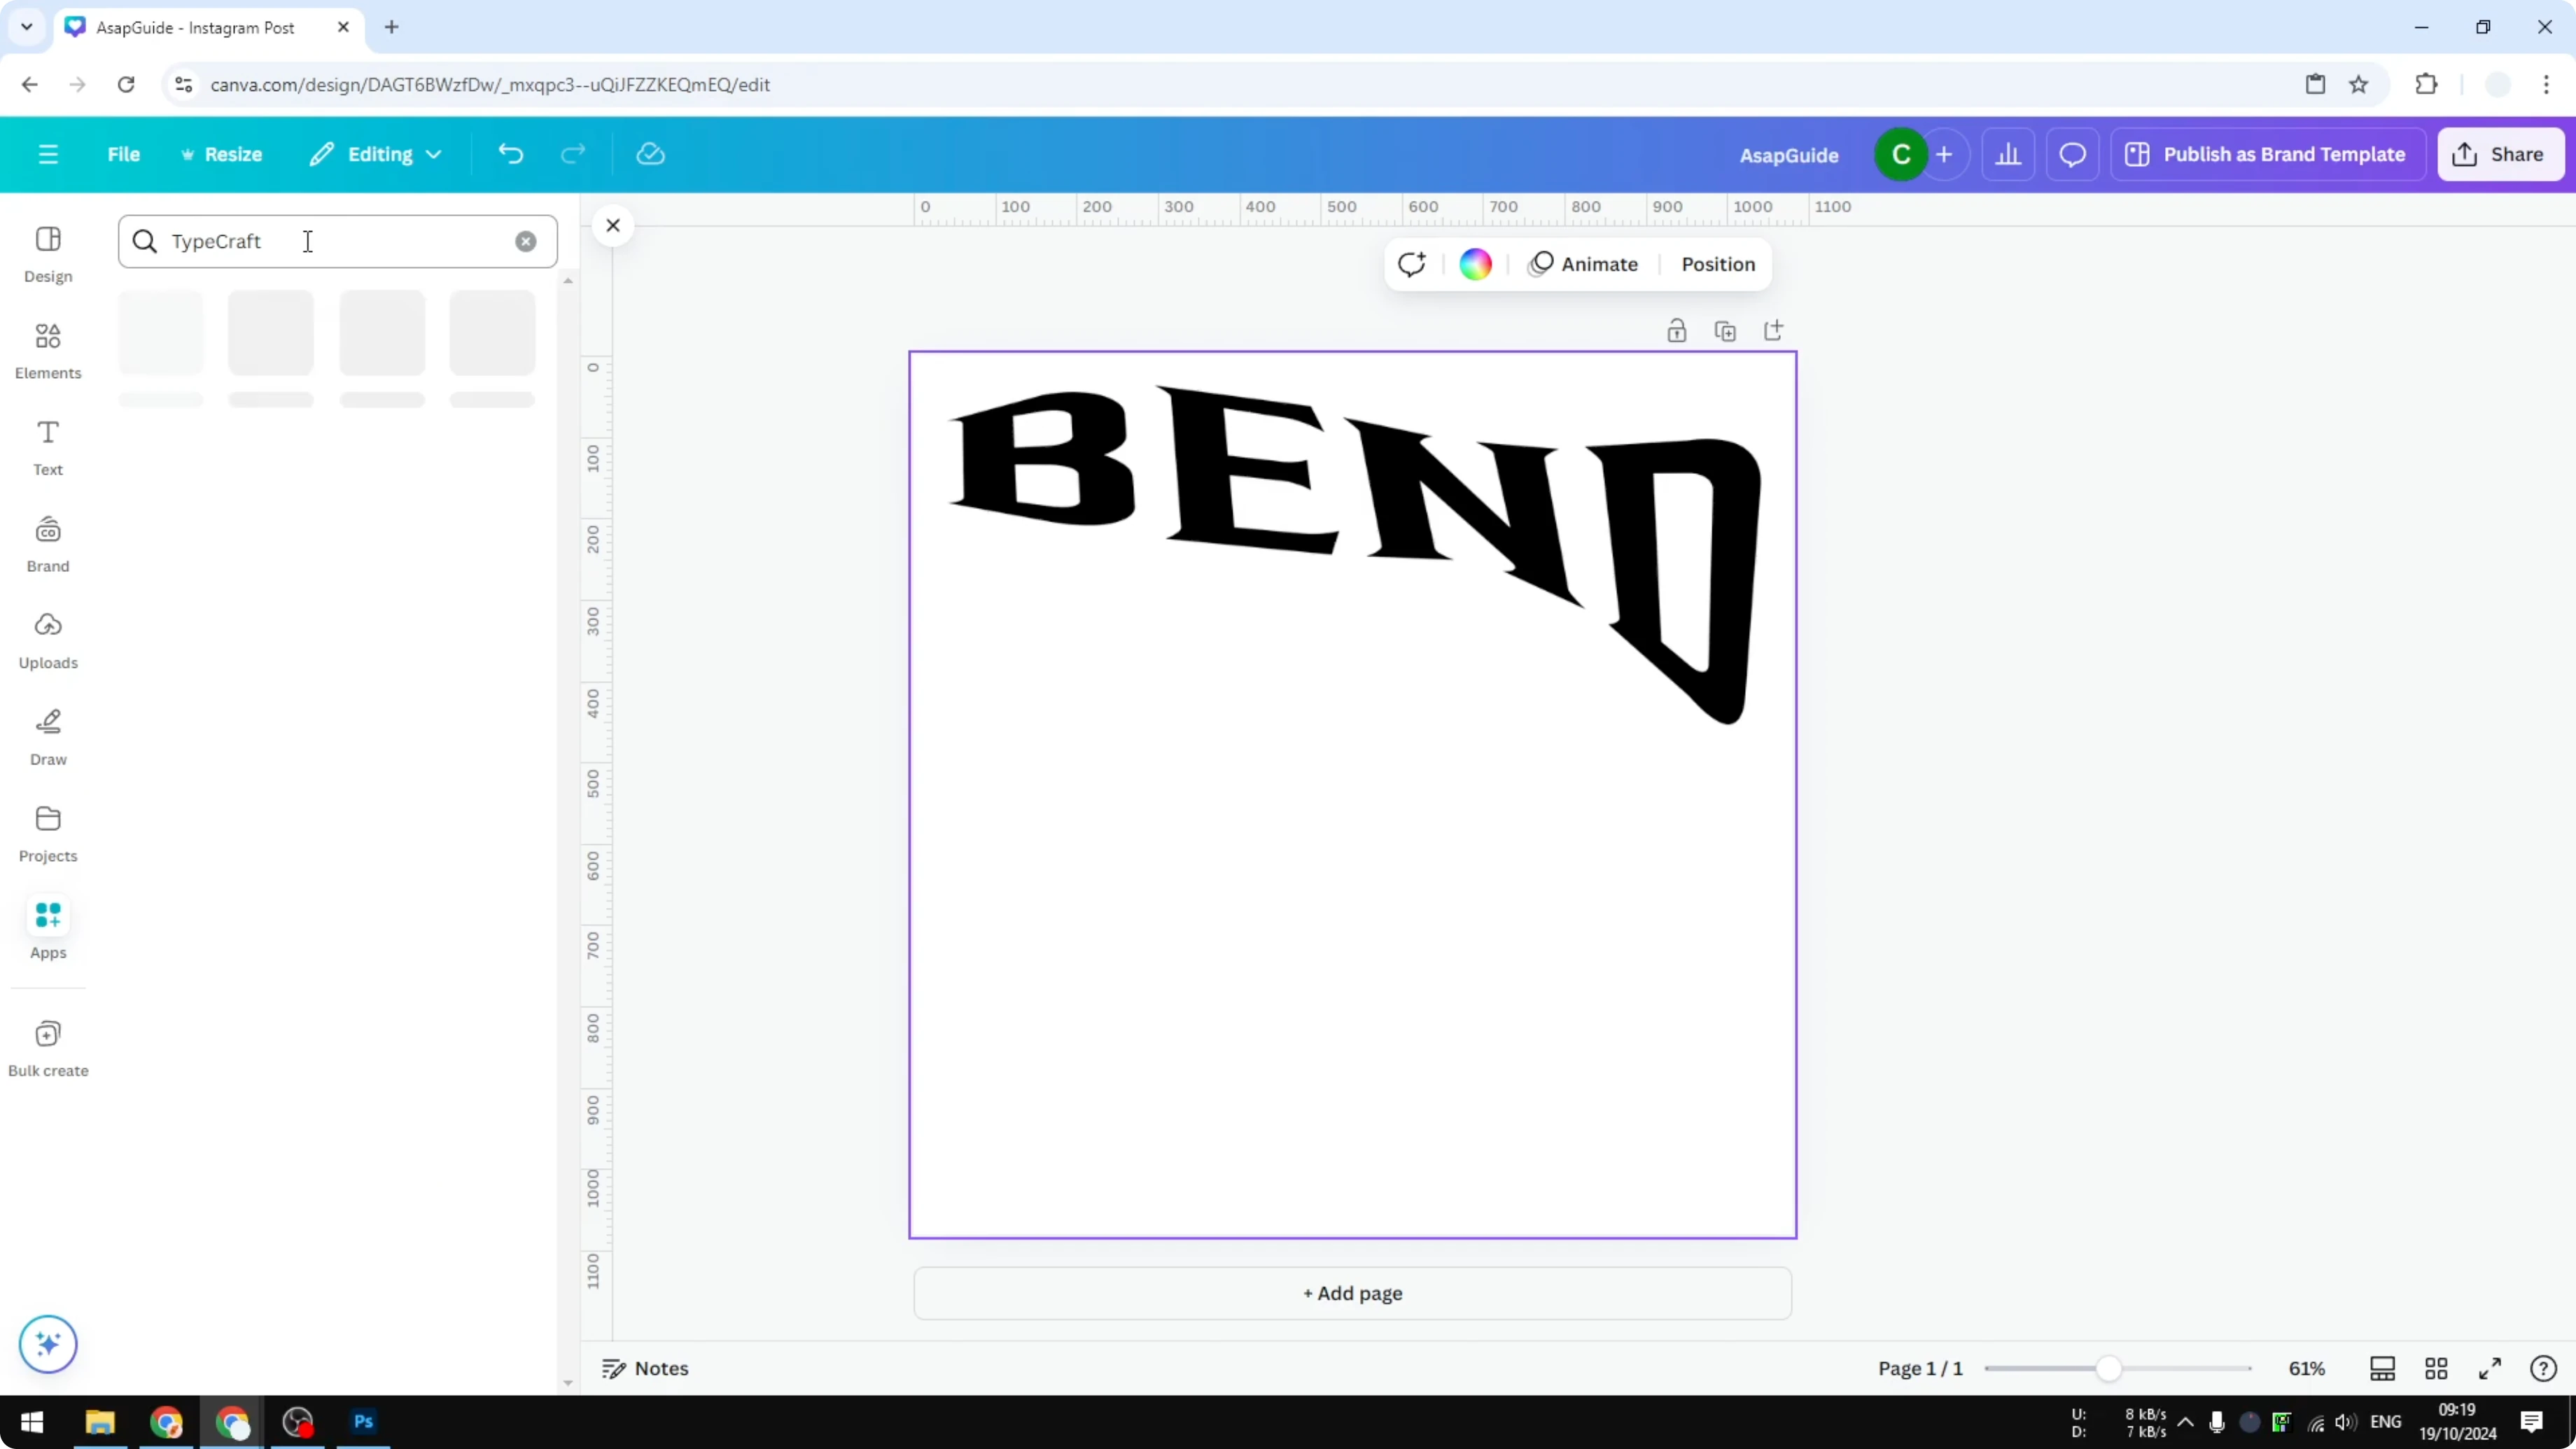Open the Canva hamburger menu
The height and width of the screenshot is (1449, 2576).
click(x=48, y=154)
